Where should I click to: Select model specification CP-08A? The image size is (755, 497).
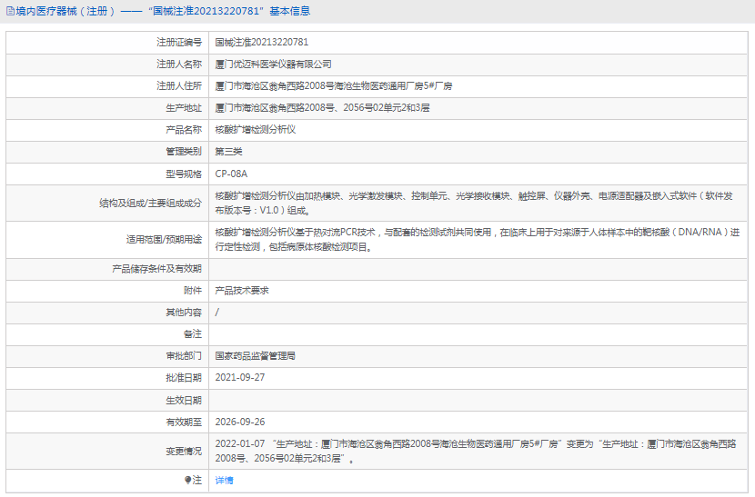click(x=231, y=174)
